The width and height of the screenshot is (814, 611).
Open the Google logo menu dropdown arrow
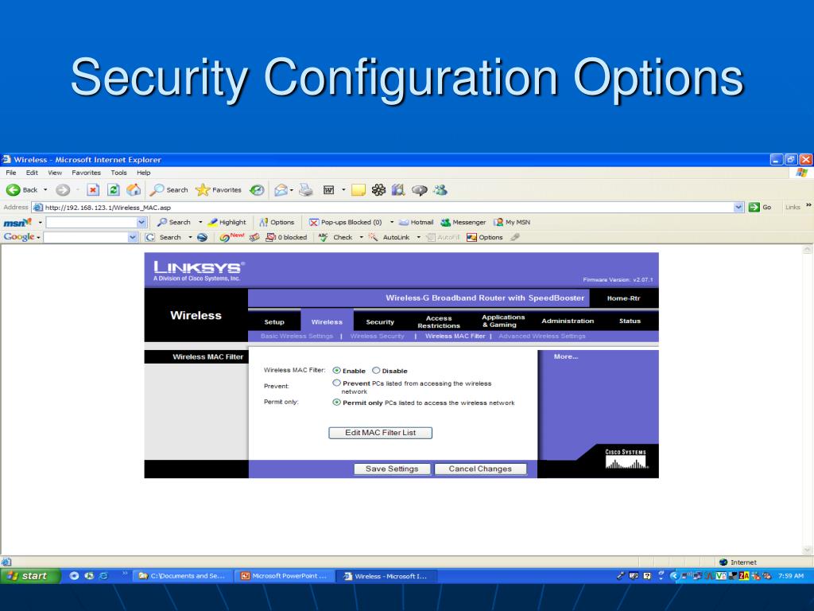coord(38,238)
